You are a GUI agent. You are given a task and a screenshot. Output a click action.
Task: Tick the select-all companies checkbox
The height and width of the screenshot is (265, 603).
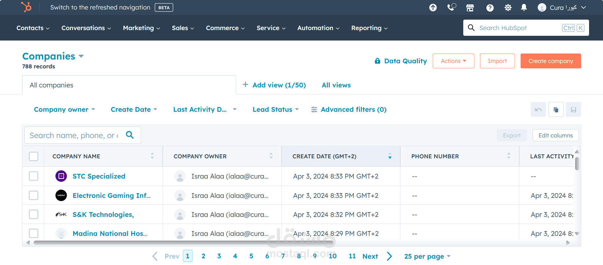point(34,156)
